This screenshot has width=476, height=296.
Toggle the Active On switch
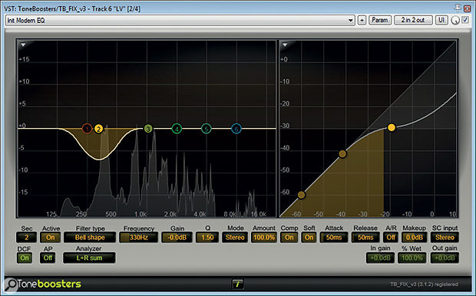click(51, 238)
